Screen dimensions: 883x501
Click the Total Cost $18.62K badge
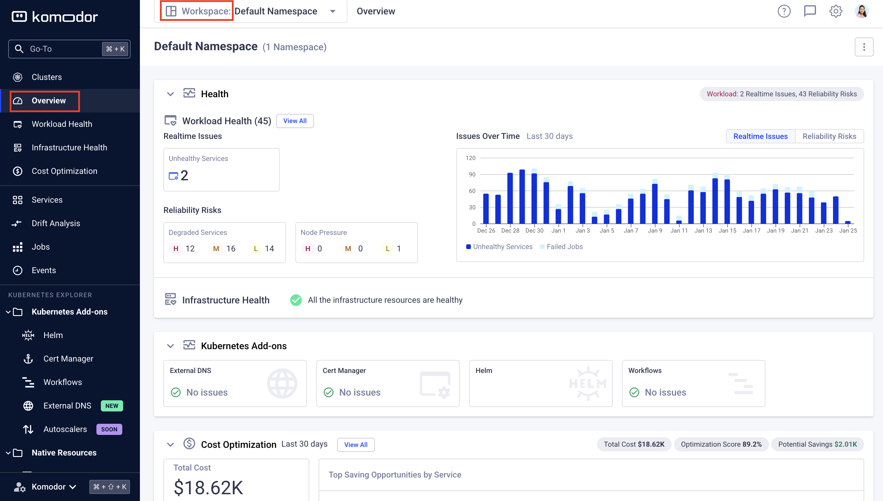tap(634, 444)
